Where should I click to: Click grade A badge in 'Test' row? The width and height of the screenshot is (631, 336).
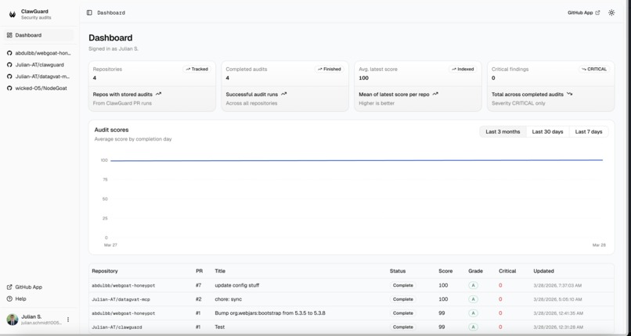click(x=473, y=327)
